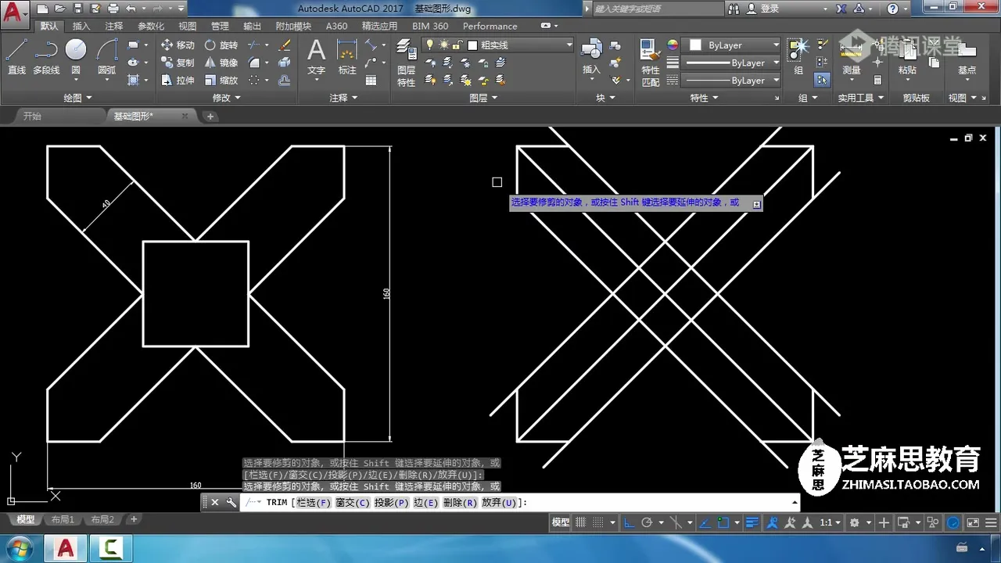Toggle ortho mode in status bar
Screen dimensions: 1001x563
point(629,522)
